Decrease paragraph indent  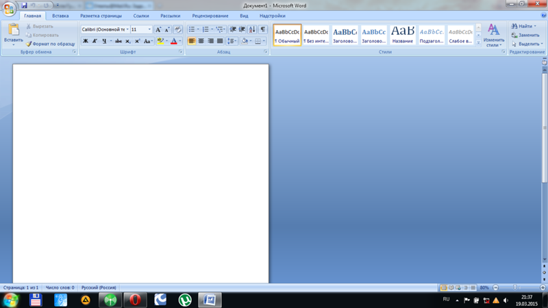point(233,29)
